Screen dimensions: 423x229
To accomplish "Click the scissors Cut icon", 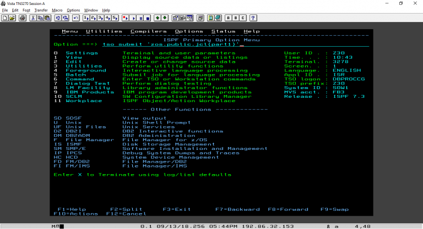I will (x=33, y=18).
